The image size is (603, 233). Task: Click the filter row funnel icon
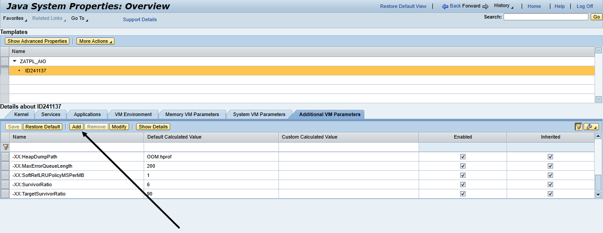click(x=5, y=147)
